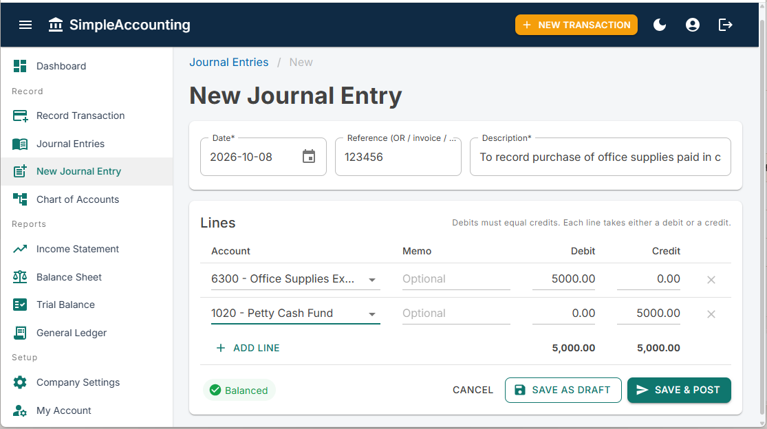
Task: Expand the 1020 Petty Cash Fund dropdown
Action: click(371, 314)
